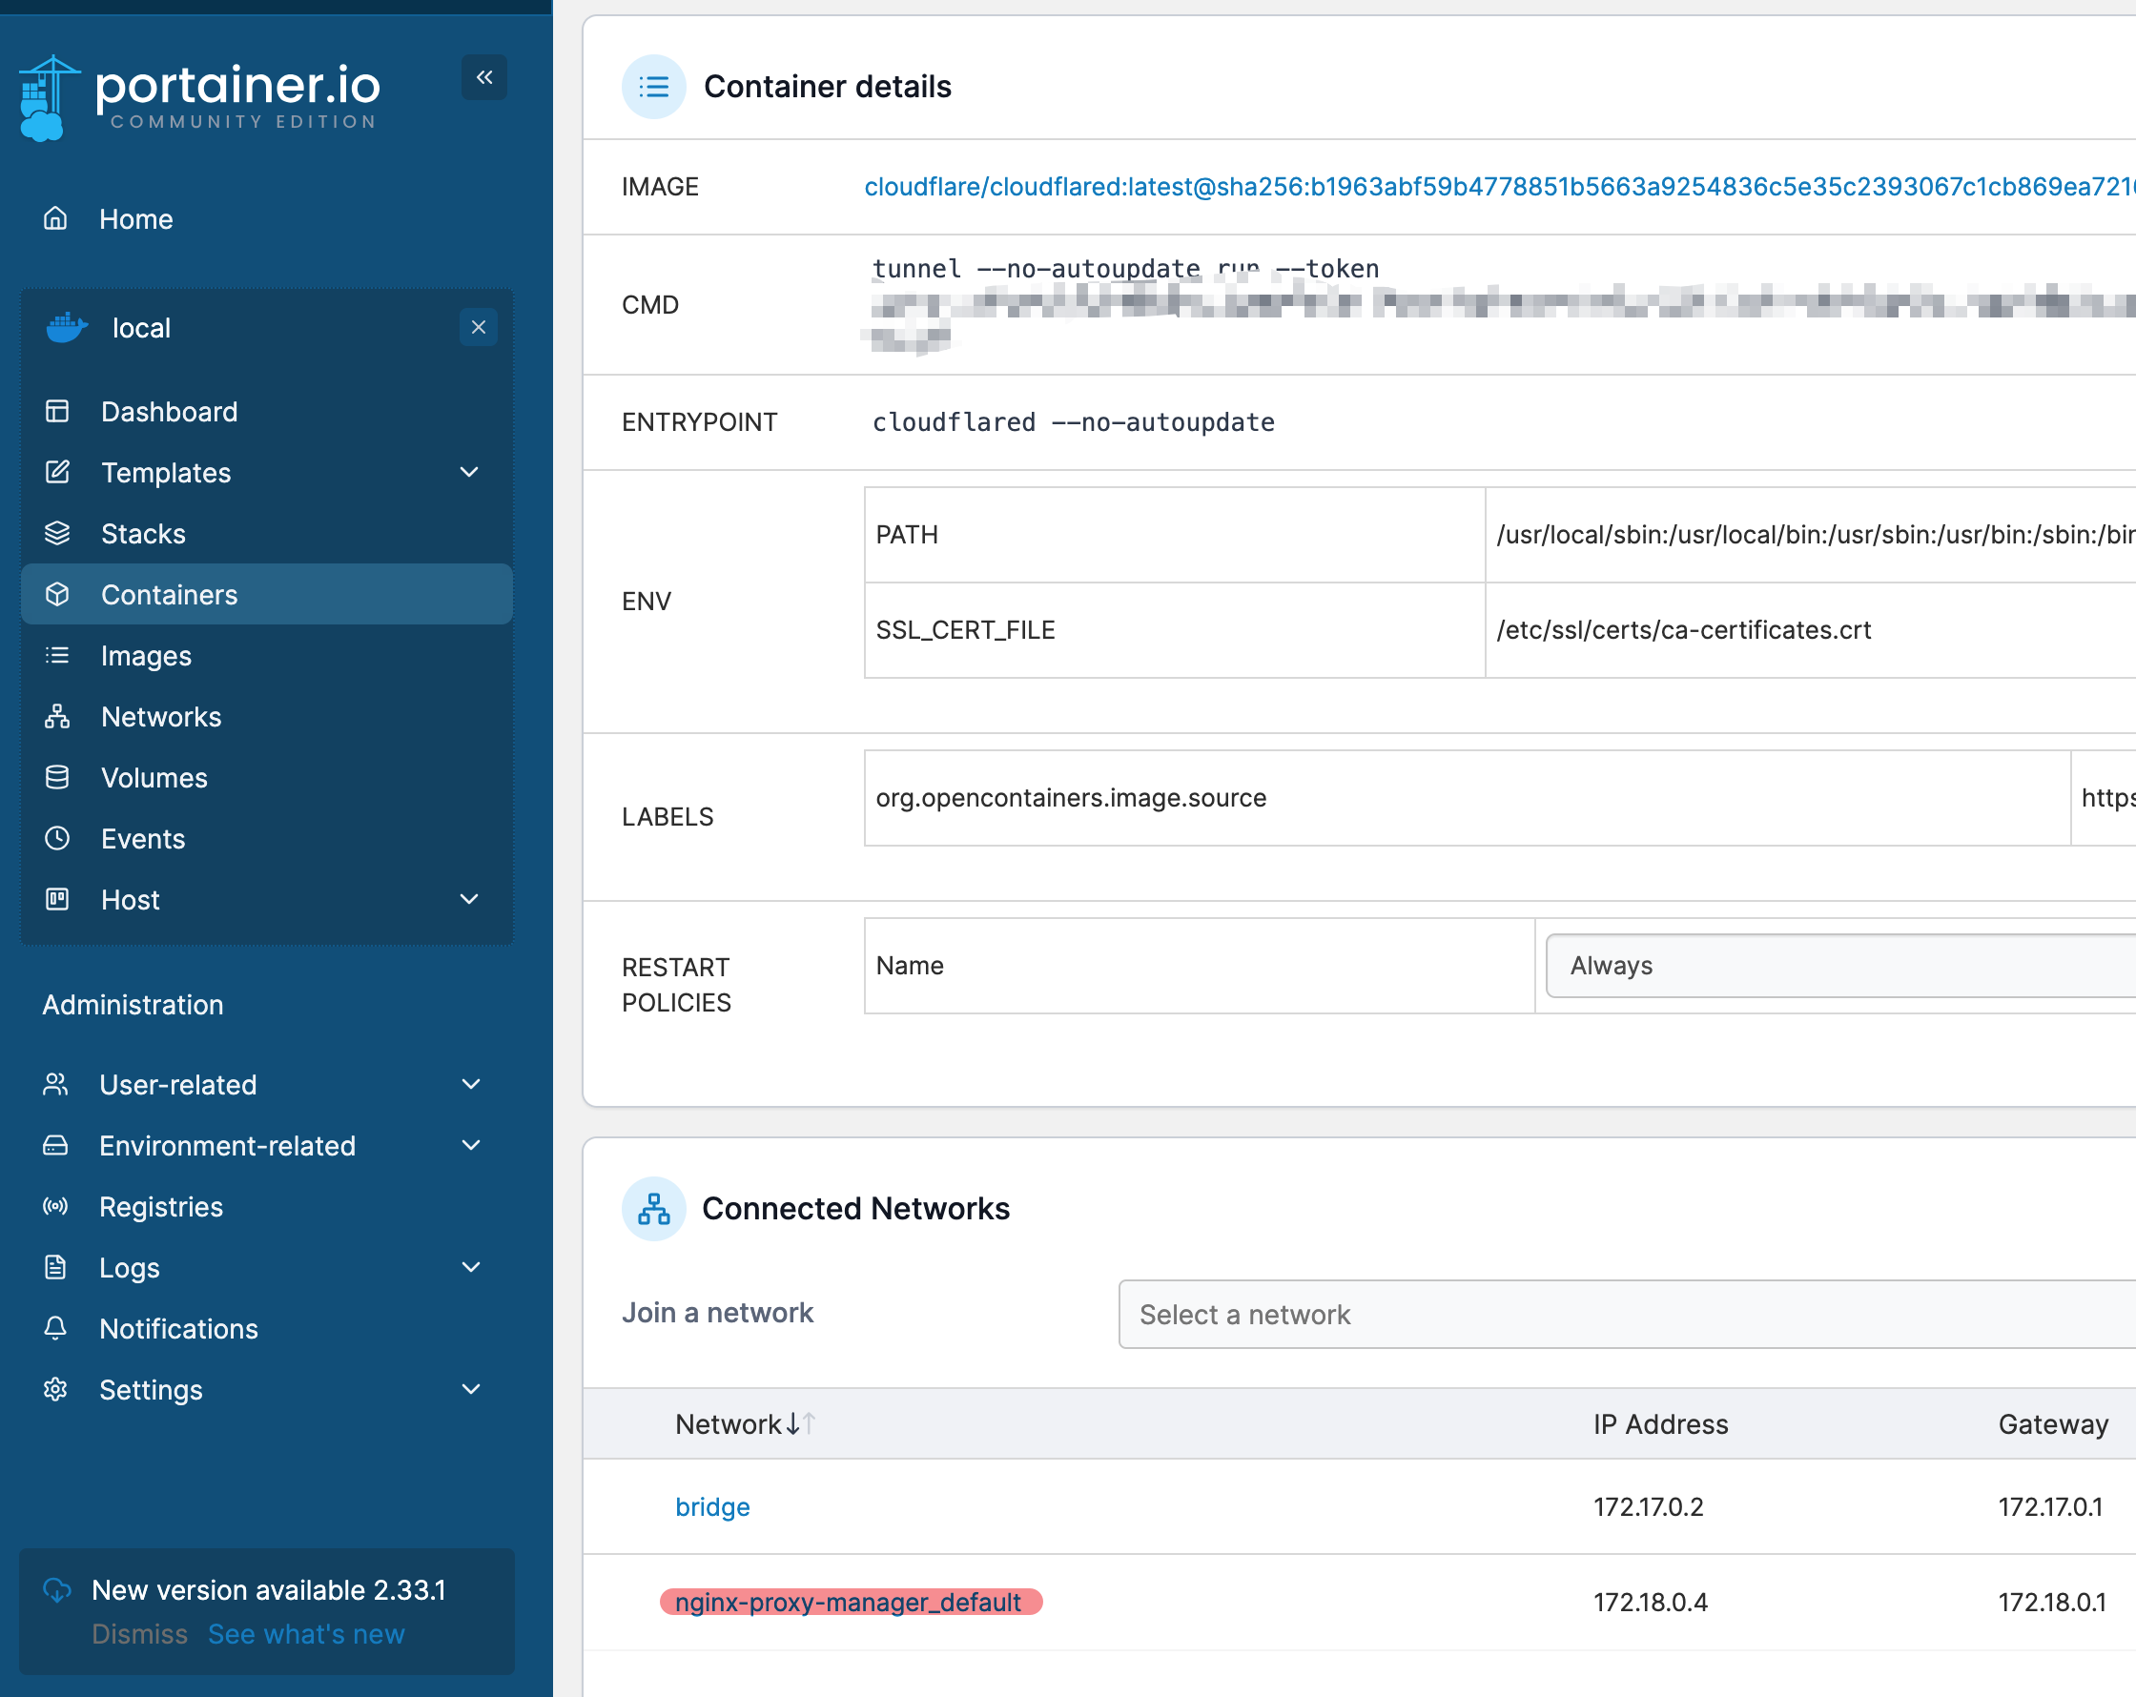This screenshot has height=1697, width=2136.
Task: Click the Templates edit icon
Action: click(57, 472)
